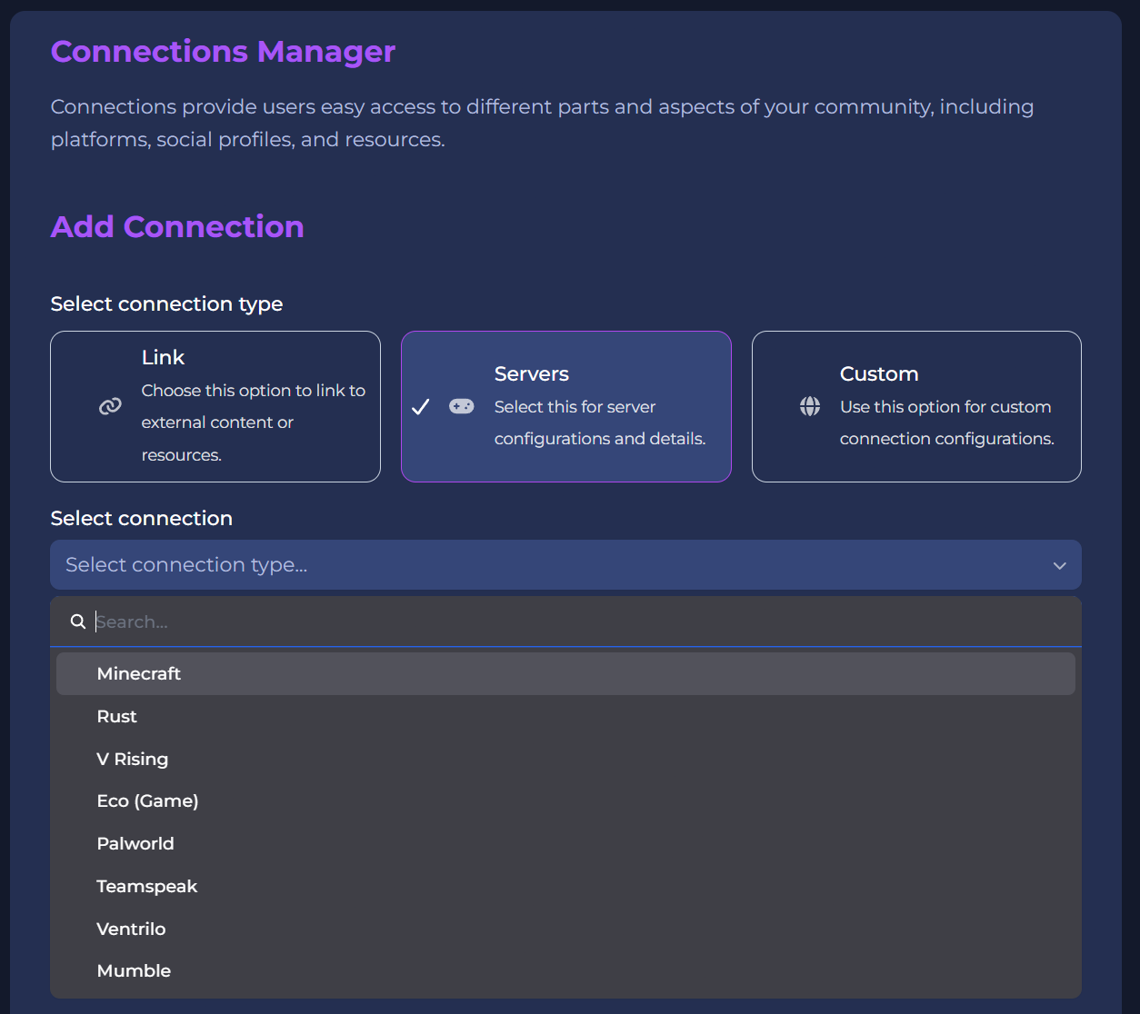
Task: Click the magnifier icon in the search bar
Action: [x=77, y=621]
